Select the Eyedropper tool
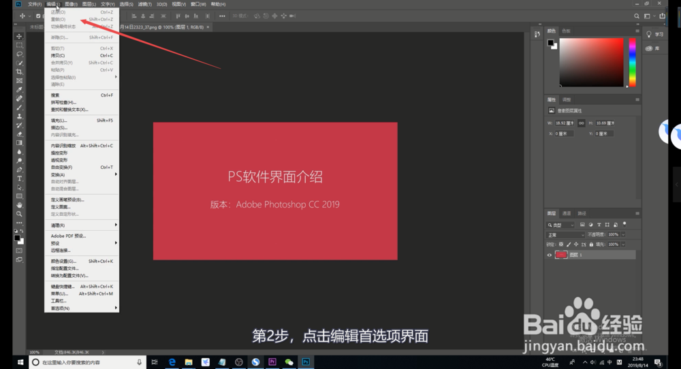Screen dimensions: 681x369 click(19, 89)
